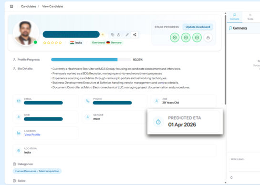Click the age person icon
Screen dimensions: 260x185
(x=156, y=101)
